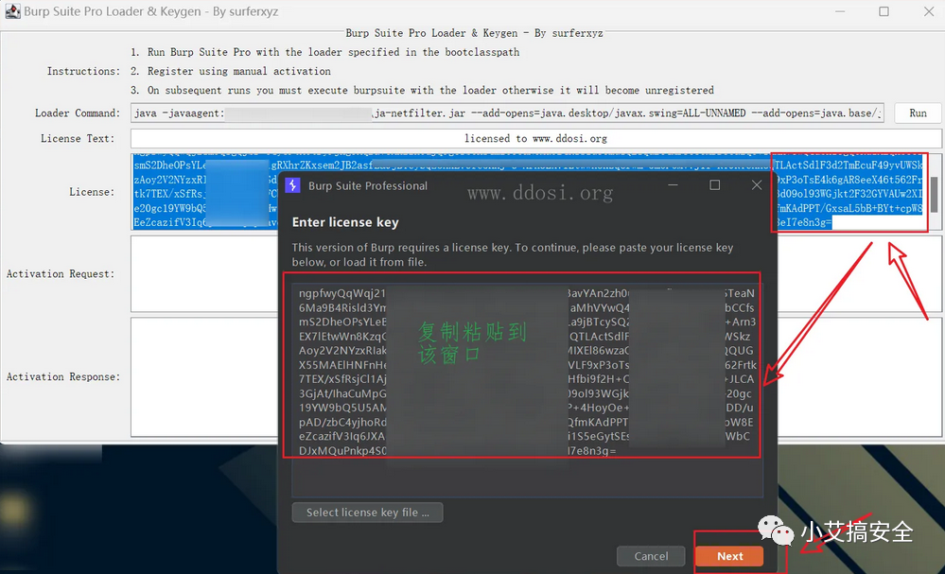The width and height of the screenshot is (945, 574).
Task: Maximize the Loader & Keygen window
Action: tap(884, 11)
